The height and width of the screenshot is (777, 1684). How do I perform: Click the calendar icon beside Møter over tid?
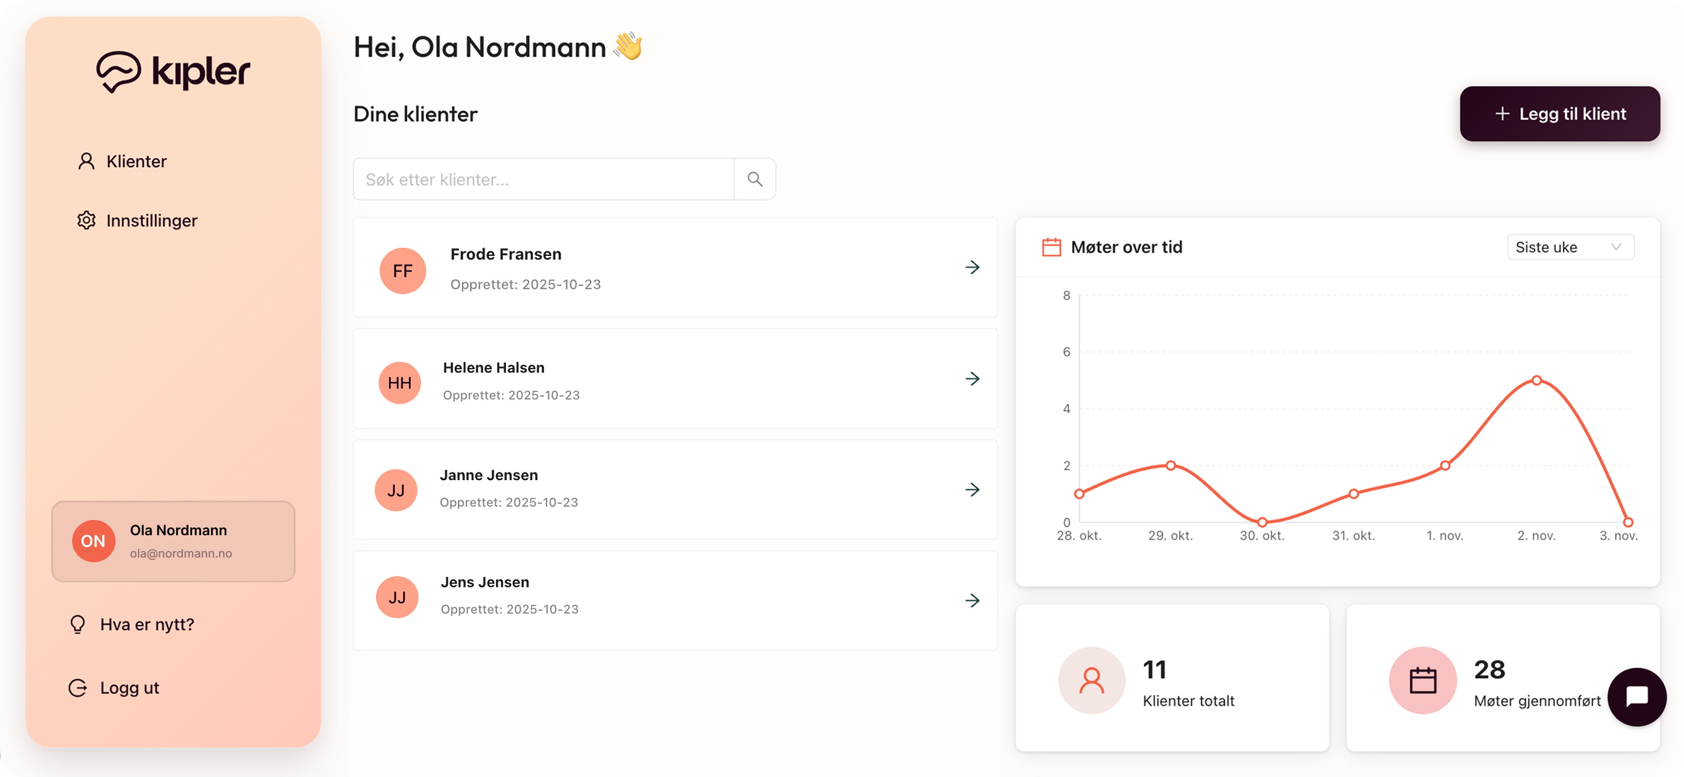click(1051, 248)
